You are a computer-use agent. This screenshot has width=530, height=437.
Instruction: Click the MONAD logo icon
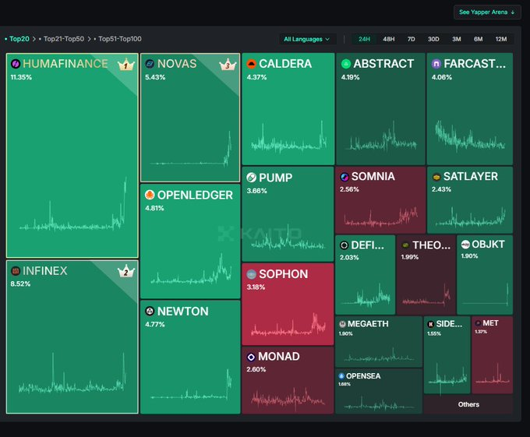point(251,357)
